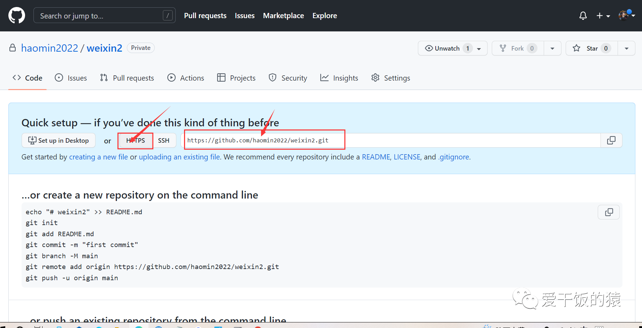The height and width of the screenshot is (328, 642).
Task: Switch to the Security tab
Action: 288,78
